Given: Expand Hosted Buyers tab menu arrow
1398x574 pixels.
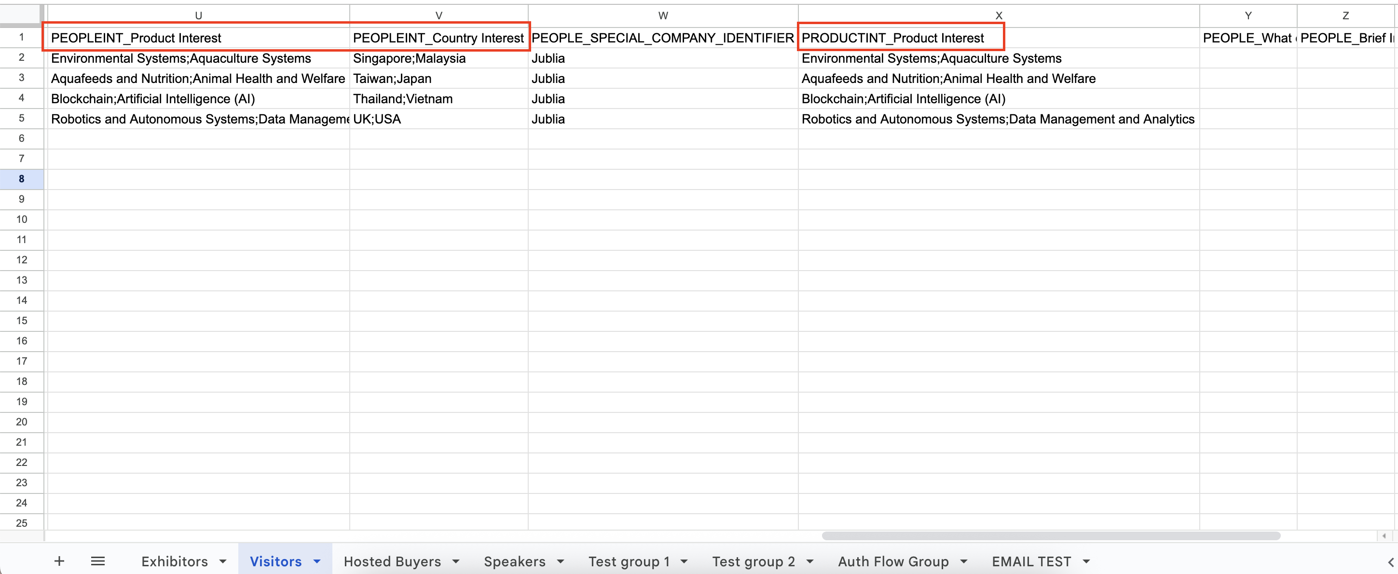Looking at the screenshot, I should coord(456,561).
